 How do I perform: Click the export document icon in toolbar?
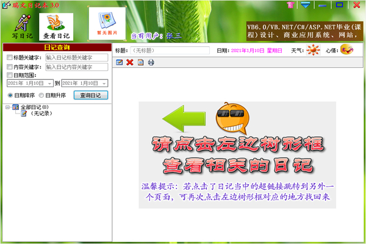pos(140,62)
